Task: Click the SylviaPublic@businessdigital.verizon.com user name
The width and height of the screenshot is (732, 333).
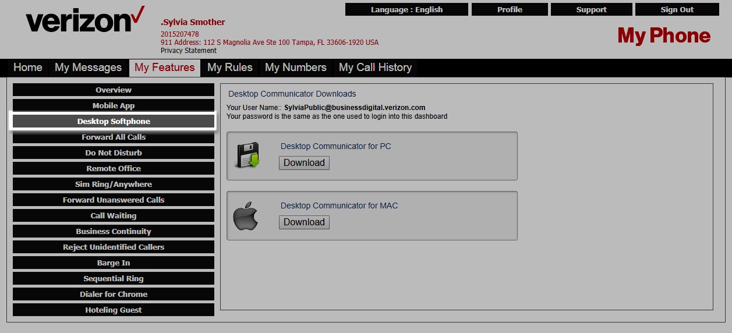Action: (x=355, y=108)
